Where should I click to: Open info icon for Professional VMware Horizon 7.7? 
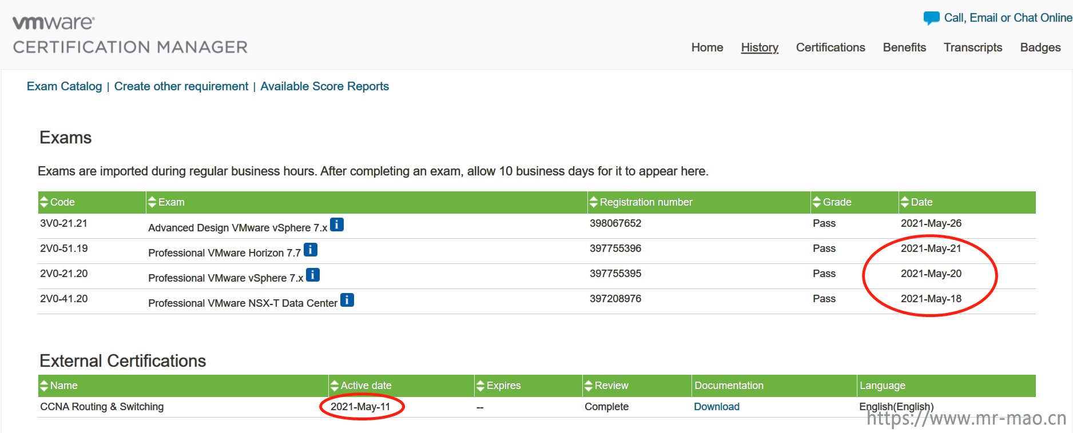311,250
